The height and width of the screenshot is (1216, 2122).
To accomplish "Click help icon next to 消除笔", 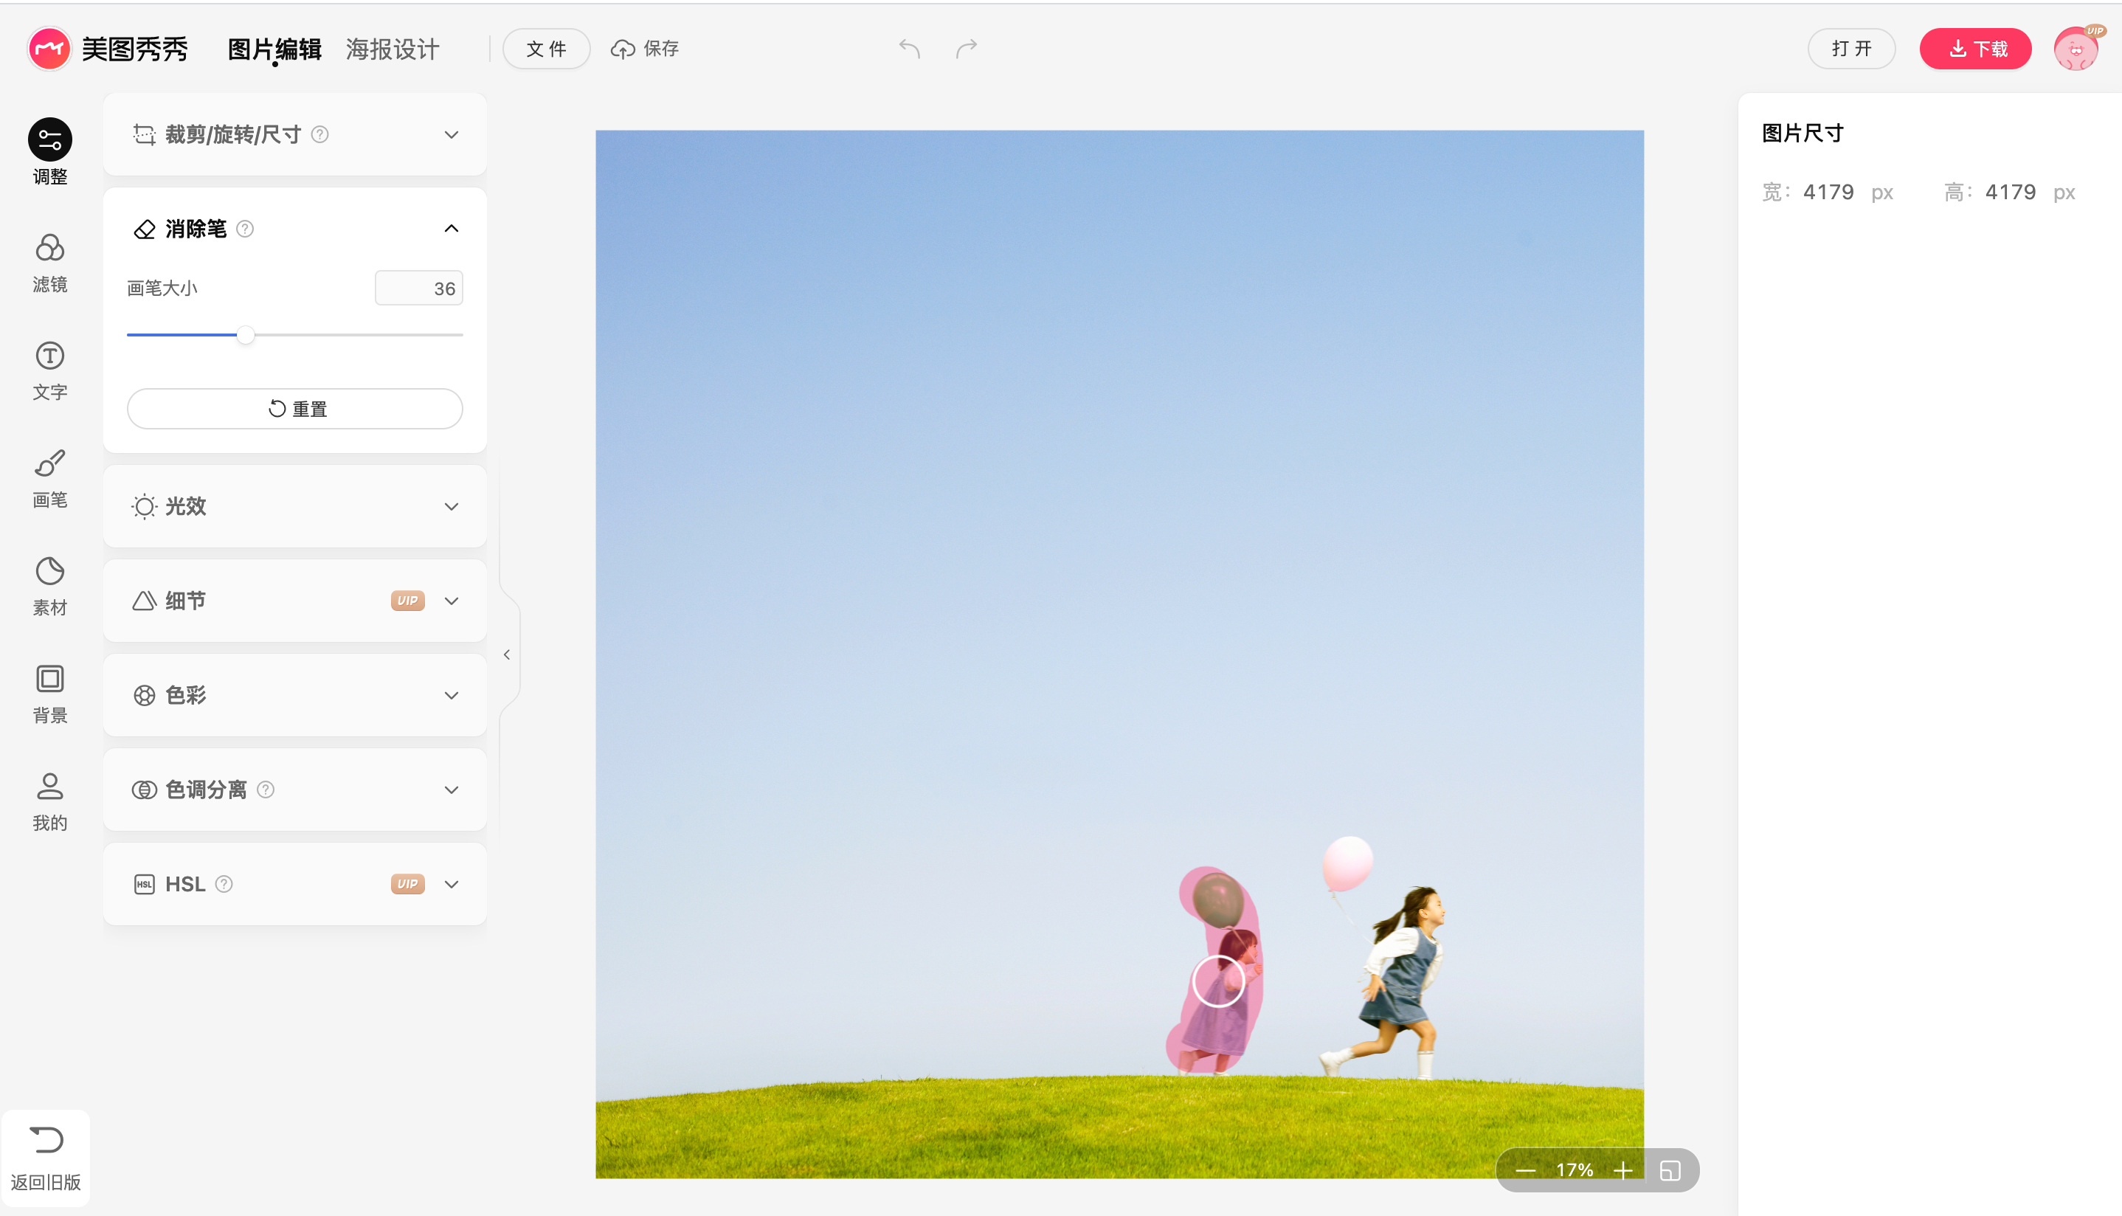I will (x=245, y=229).
